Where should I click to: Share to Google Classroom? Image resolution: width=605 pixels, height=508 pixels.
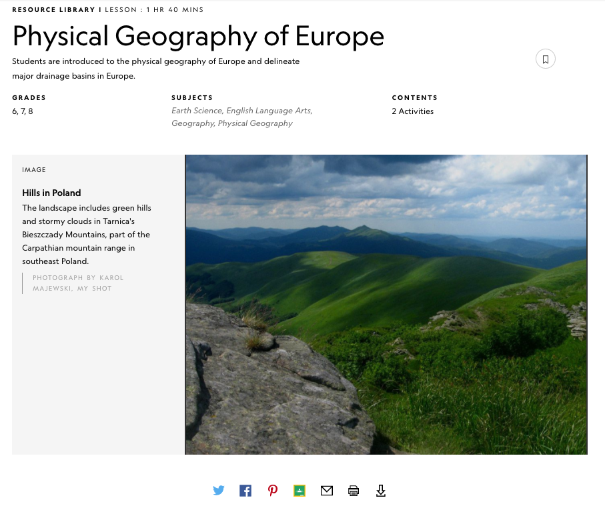coord(299,491)
